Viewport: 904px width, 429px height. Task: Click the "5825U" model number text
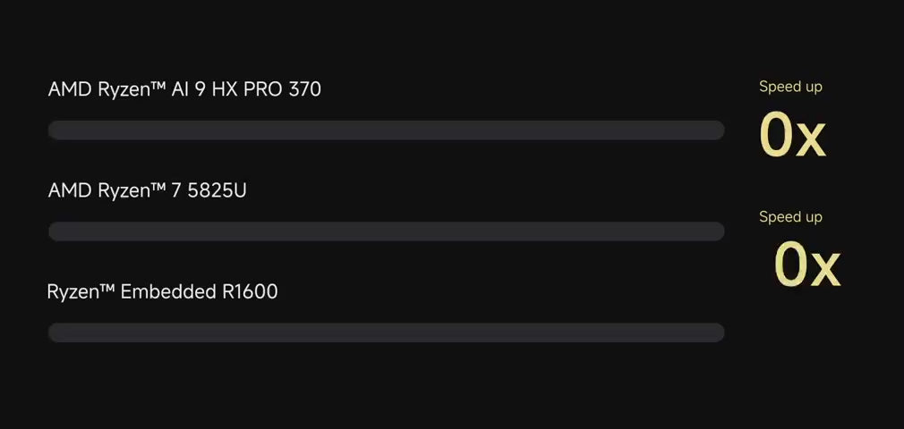click(217, 190)
